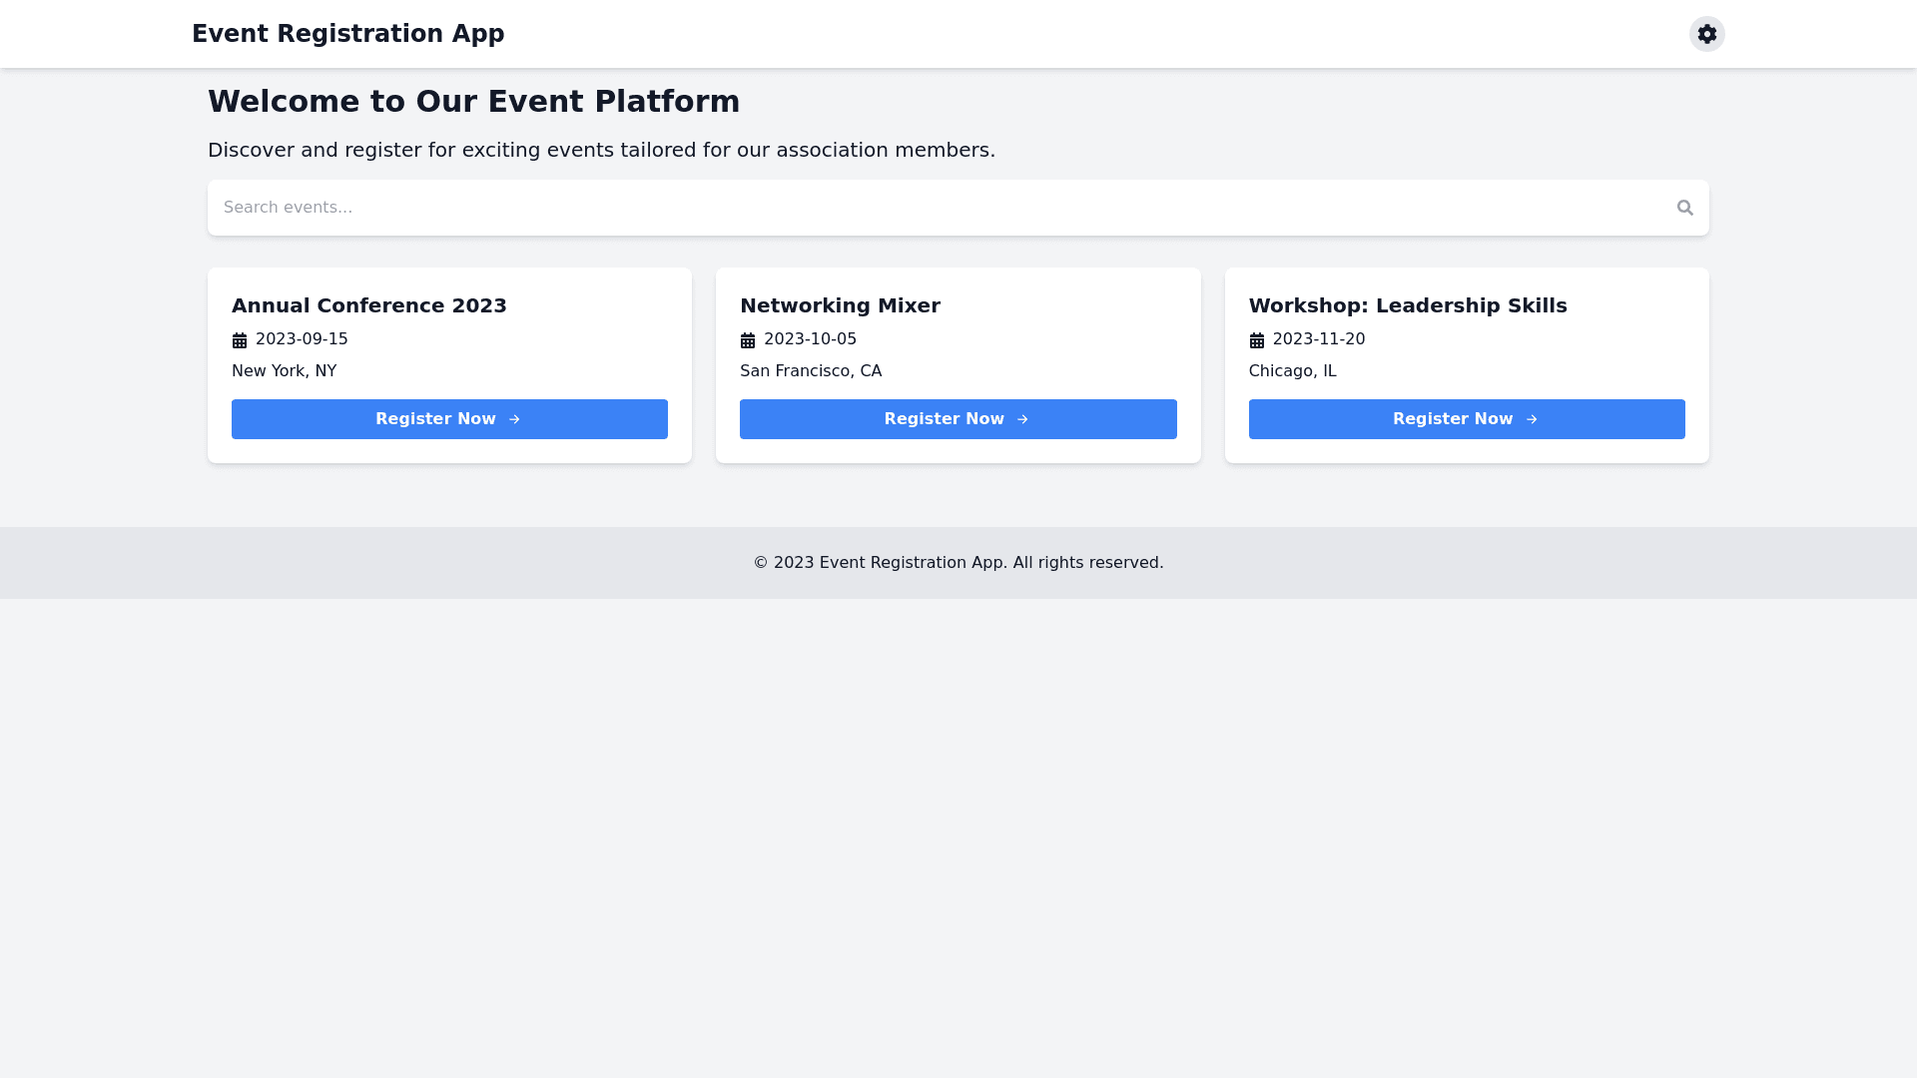The image size is (1917, 1078).
Task: Click calendar icon on Networking Mixer card
Action: [748, 340]
